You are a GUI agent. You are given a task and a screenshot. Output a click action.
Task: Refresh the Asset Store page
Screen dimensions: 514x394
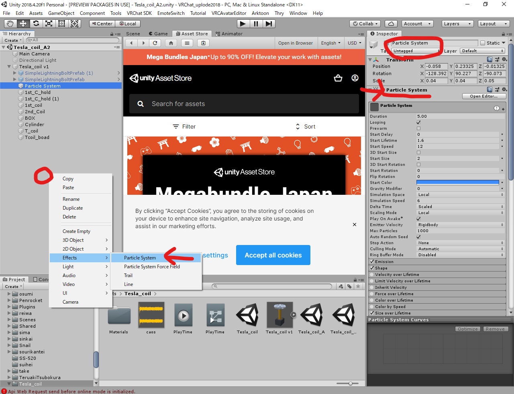pyautogui.click(x=155, y=43)
